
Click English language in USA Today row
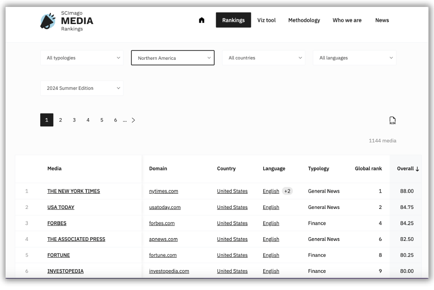tap(271, 207)
